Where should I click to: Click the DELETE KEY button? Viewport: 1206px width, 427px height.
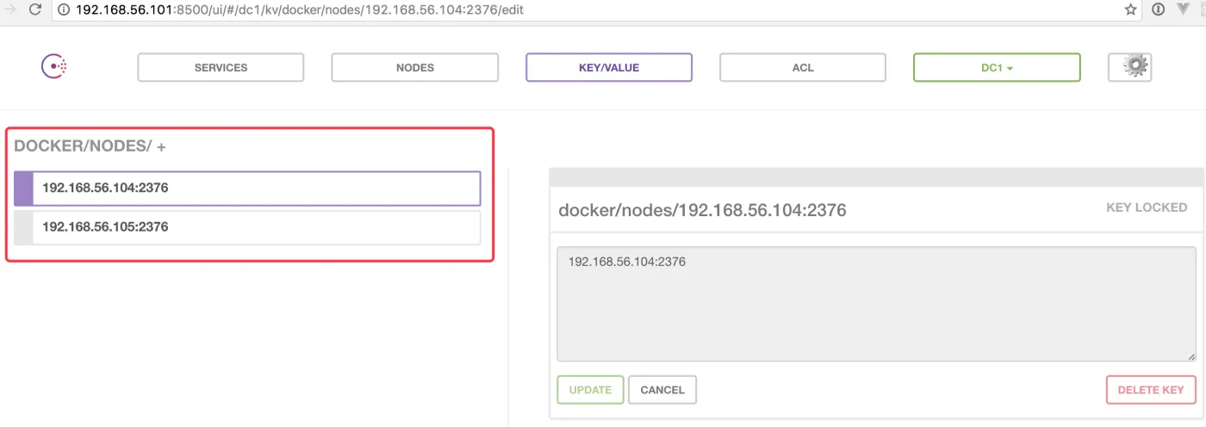(1151, 390)
